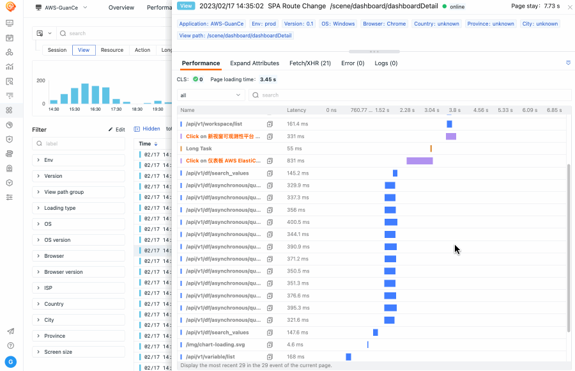Click the pencil Edit filter icon
This screenshot has height=371, width=575.
pos(111,129)
